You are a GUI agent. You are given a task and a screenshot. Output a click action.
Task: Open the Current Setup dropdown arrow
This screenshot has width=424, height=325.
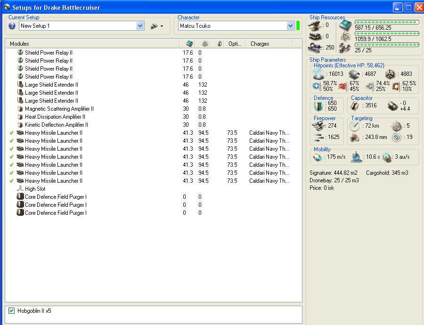tap(140, 26)
